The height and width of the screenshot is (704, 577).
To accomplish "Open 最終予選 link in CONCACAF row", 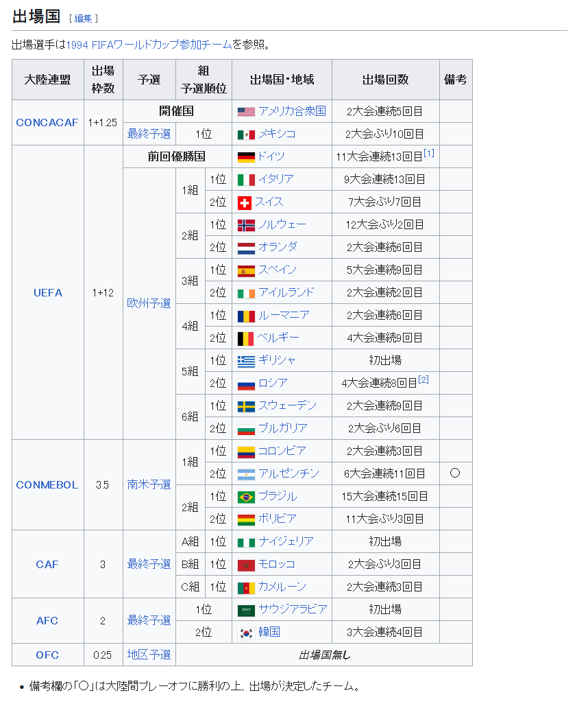I will [x=149, y=134].
